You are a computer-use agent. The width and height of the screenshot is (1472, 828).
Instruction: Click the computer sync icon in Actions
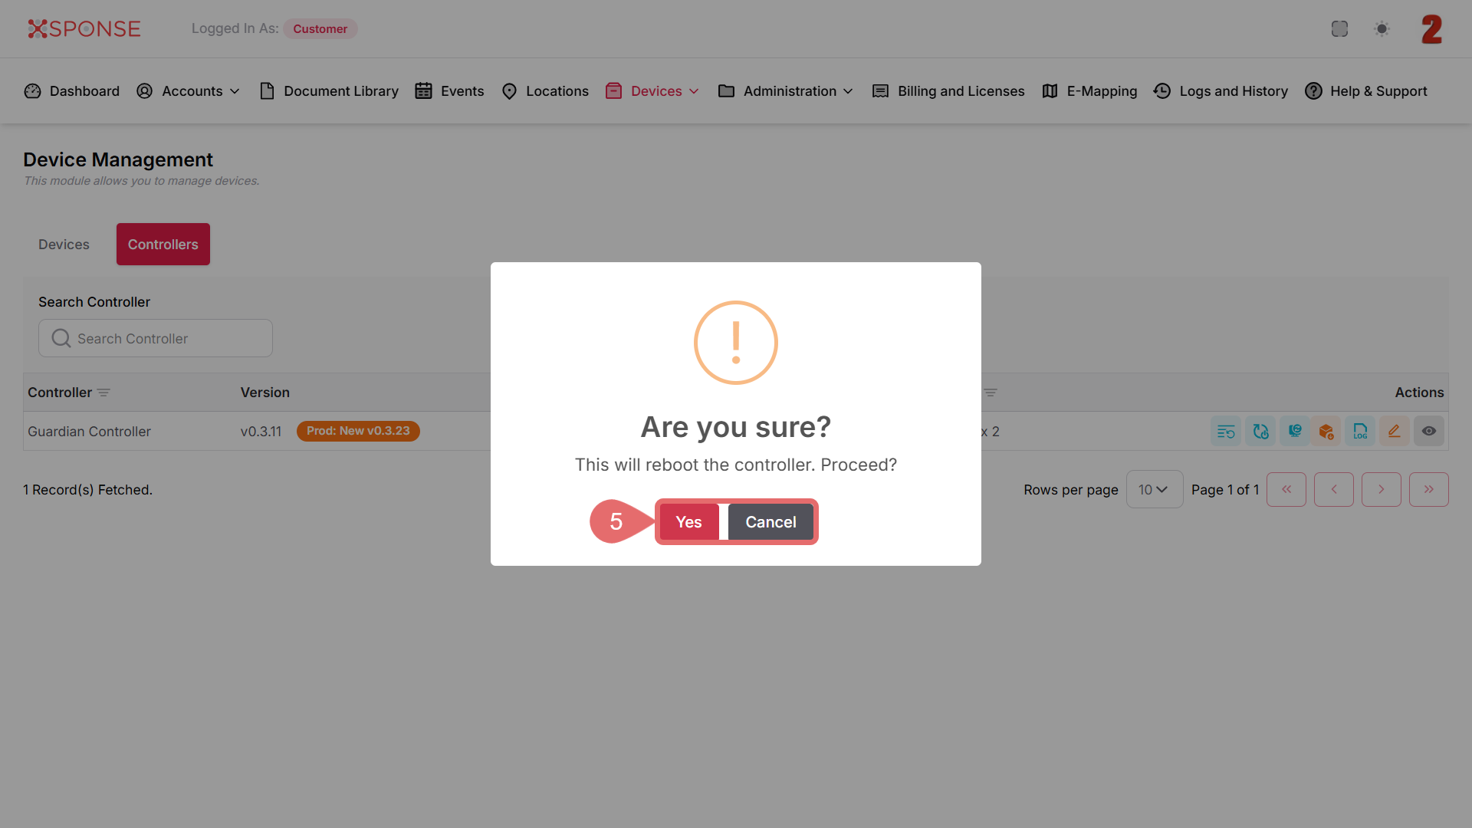tap(1295, 432)
